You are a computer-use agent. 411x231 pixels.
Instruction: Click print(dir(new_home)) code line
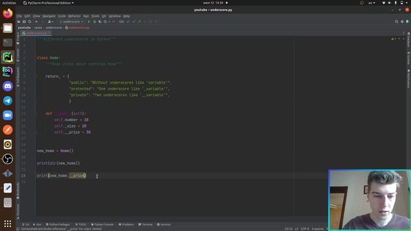[x=58, y=163]
